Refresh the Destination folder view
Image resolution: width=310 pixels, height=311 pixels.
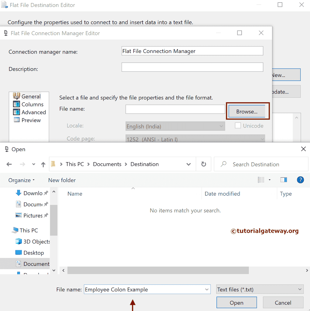coord(203,164)
